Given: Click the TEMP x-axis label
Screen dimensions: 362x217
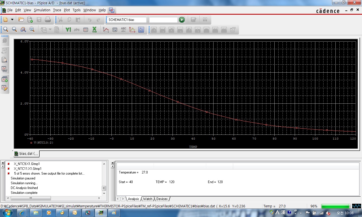Looking at the screenshot, I should point(193,147).
